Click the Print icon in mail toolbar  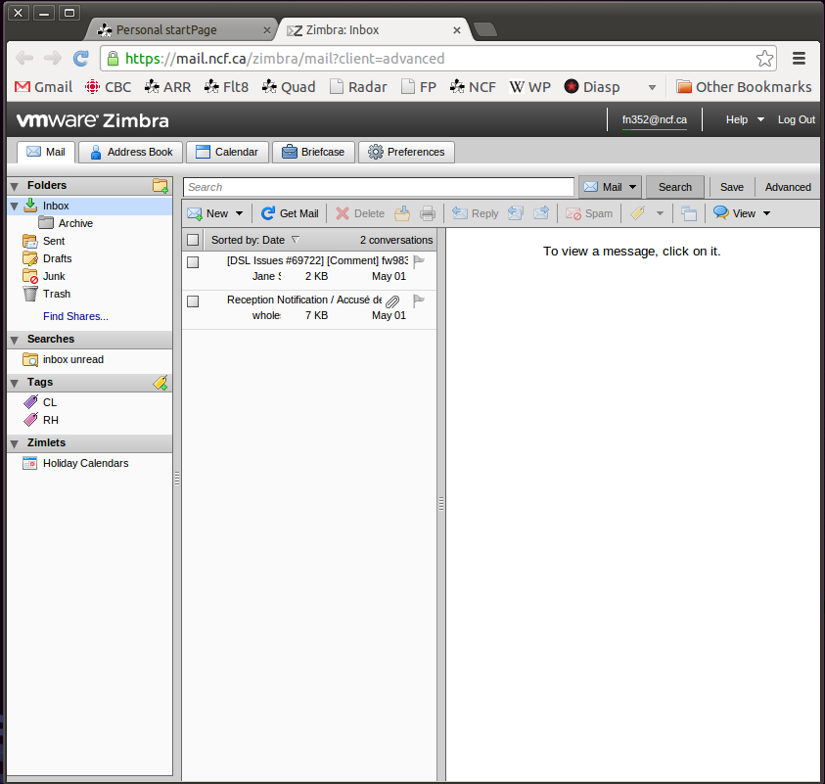pyautogui.click(x=428, y=213)
